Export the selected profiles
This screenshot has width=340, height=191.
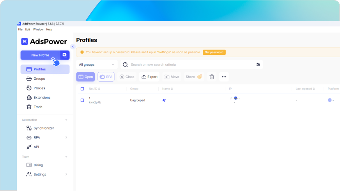point(149,77)
